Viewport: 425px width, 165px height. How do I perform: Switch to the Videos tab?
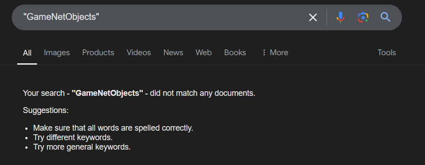pos(139,52)
